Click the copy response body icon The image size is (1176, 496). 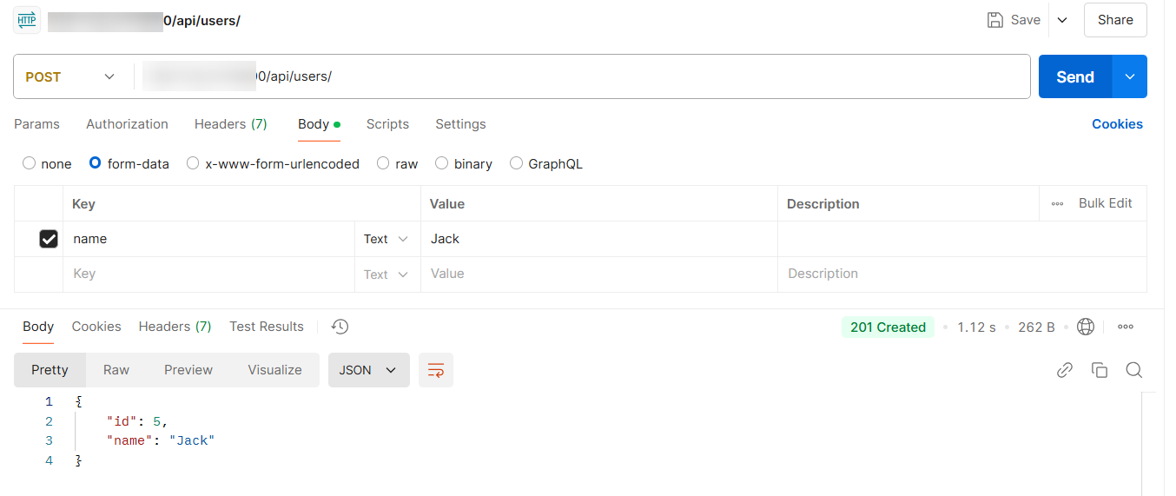click(1100, 370)
